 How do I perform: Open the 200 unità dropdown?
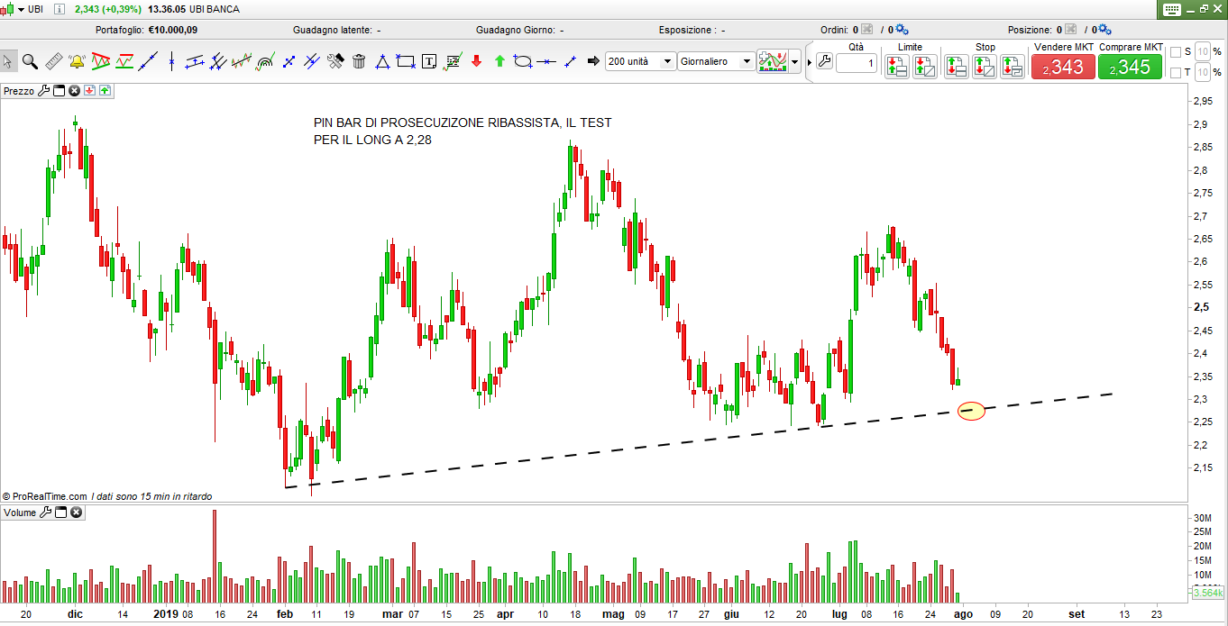[667, 62]
